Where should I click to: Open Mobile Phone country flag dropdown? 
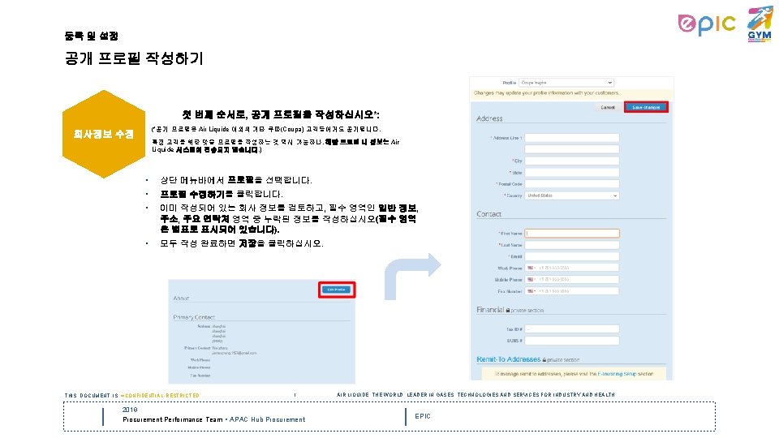[531, 280]
